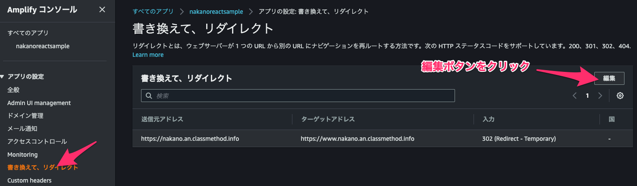Open 全般 settings menu item
Image resolution: width=637 pixels, height=186 pixels.
tap(13, 90)
